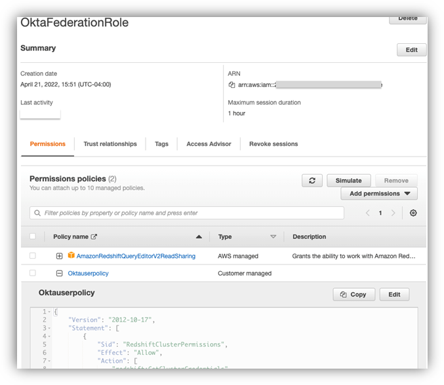
Task: Open the Access Advisor tab
Action: click(209, 144)
